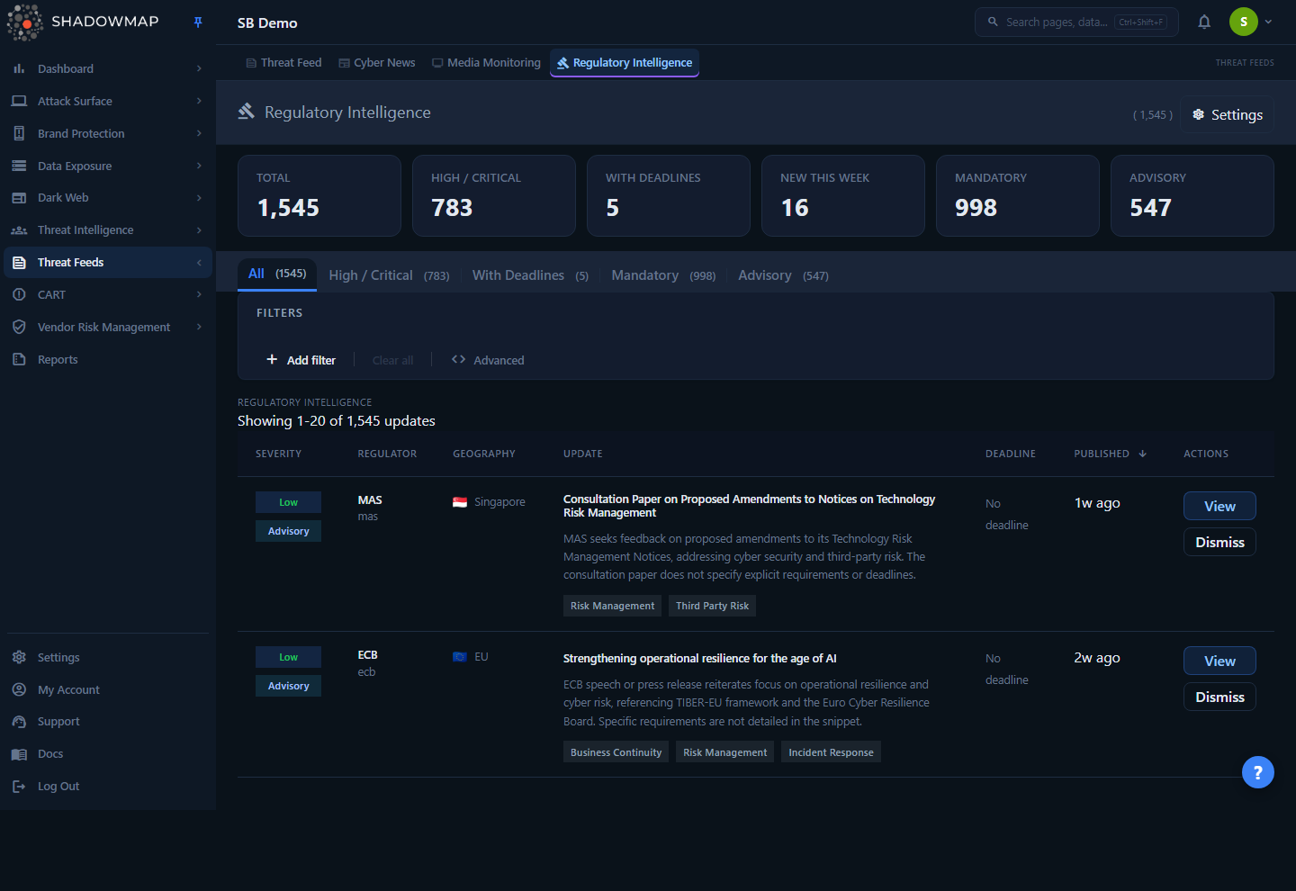Select the High / Critical tab
The height and width of the screenshot is (891, 1296).
(389, 275)
